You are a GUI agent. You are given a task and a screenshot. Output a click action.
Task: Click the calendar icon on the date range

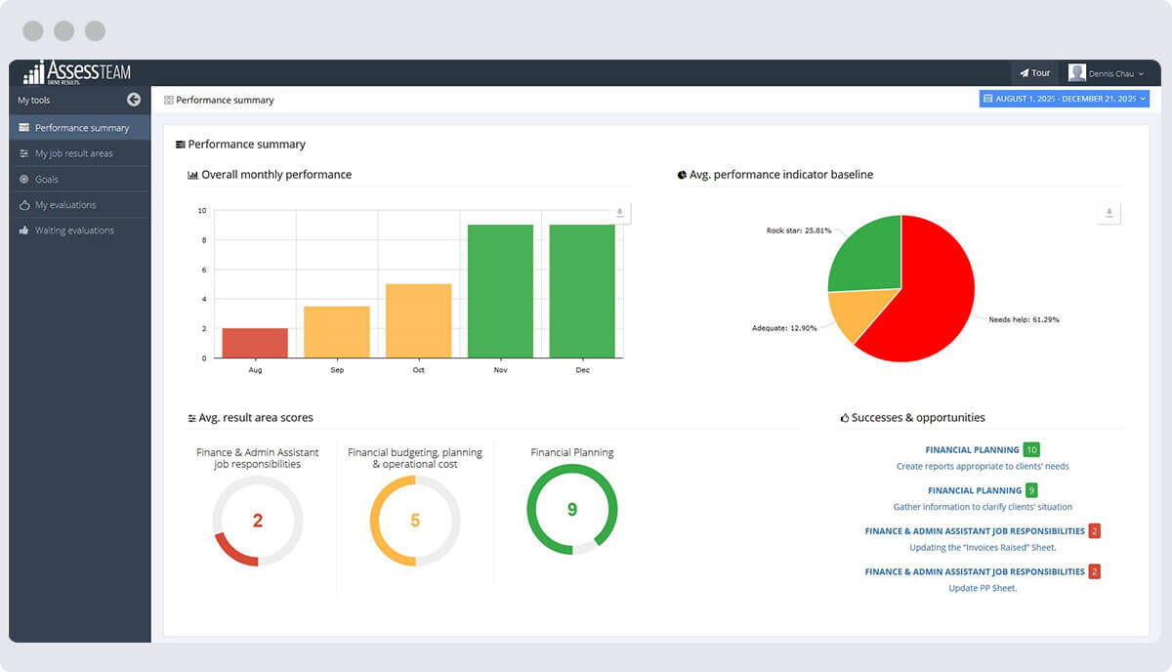pos(987,99)
